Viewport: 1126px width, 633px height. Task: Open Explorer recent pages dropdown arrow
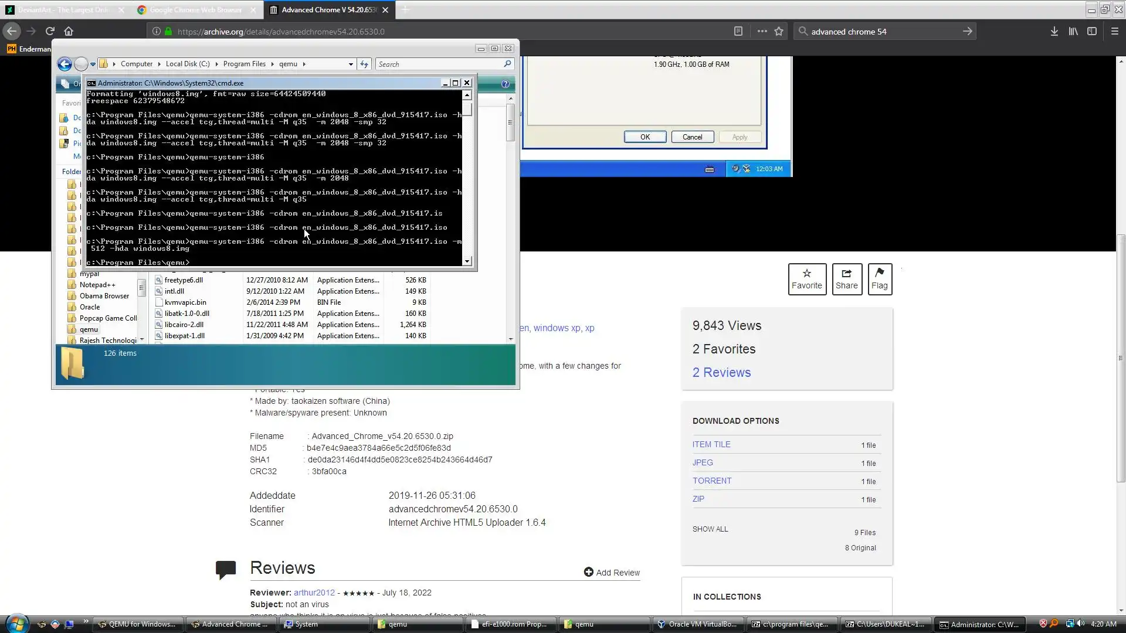pyautogui.click(x=93, y=64)
